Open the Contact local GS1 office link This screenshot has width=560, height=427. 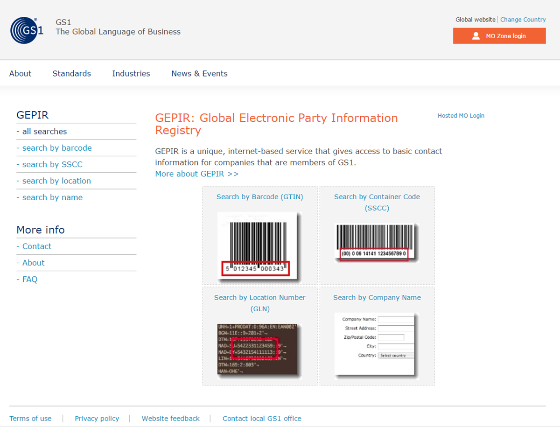[x=262, y=419]
